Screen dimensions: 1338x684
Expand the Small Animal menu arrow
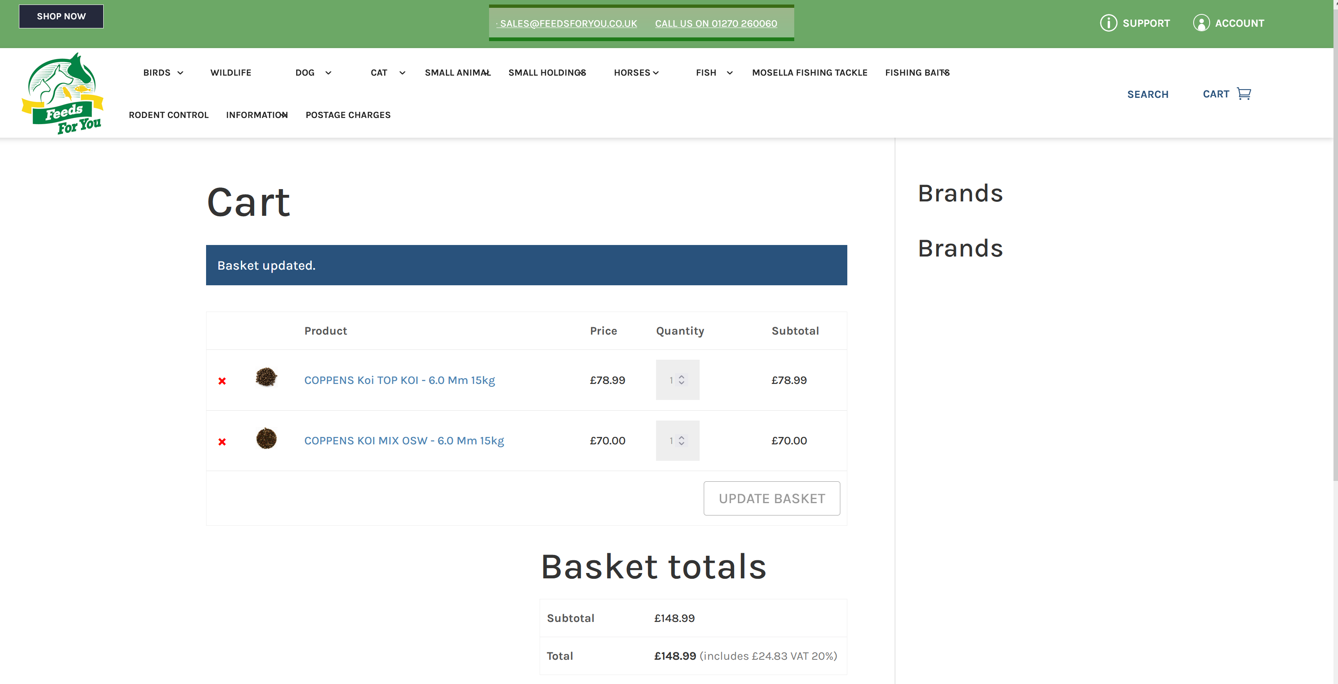coord(486,73)
